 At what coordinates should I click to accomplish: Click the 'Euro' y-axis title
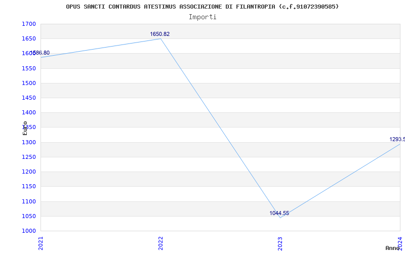click(25, 129)
